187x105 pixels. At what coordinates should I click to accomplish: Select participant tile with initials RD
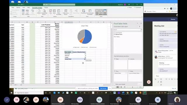coord(99,100)
